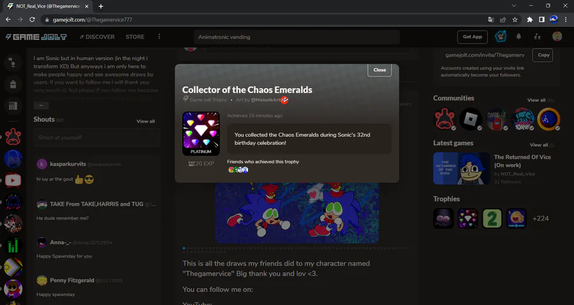Open the chat icon in left sidebar
Viewport: 574px width, 305px height.
click(x=13, y=63)
